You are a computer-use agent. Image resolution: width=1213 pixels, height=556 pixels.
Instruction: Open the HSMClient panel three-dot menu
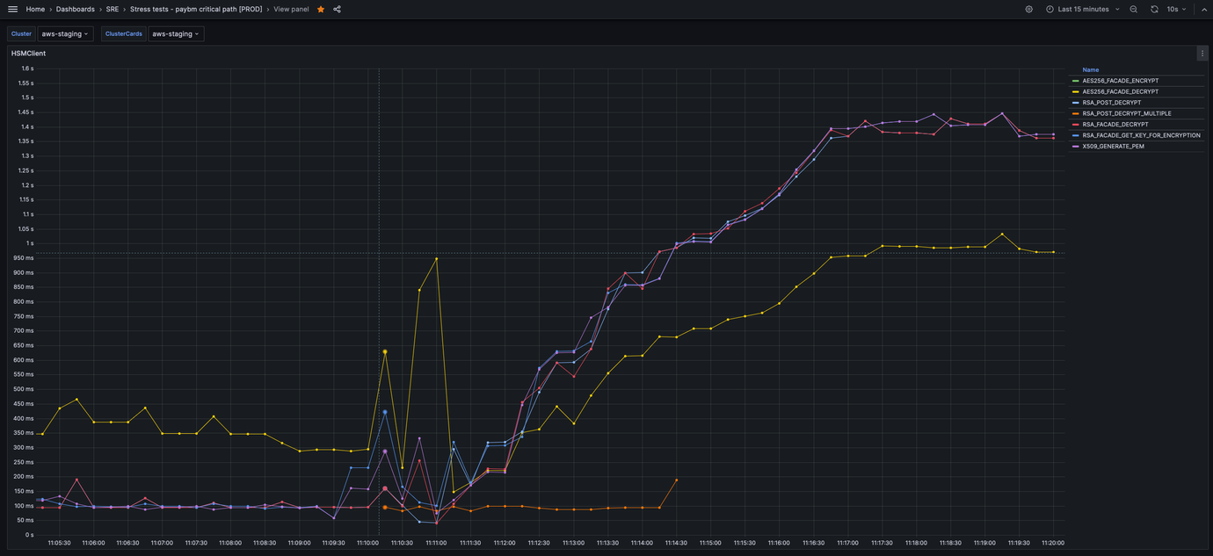click(x=1202, y=54)
